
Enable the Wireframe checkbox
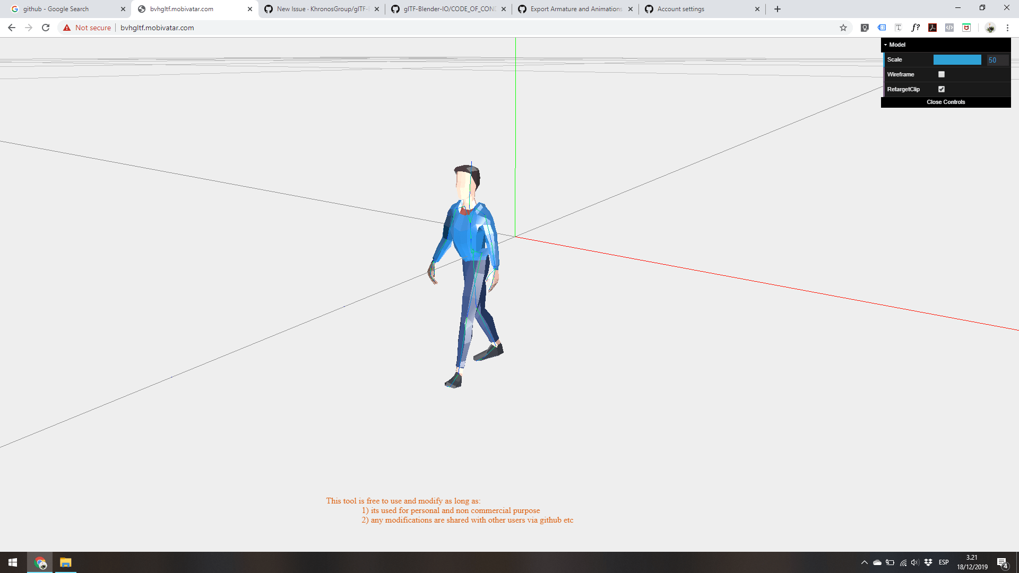point(942,74)
